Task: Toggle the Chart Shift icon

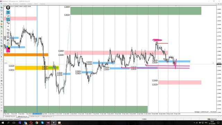Action: tap(1, 53)
